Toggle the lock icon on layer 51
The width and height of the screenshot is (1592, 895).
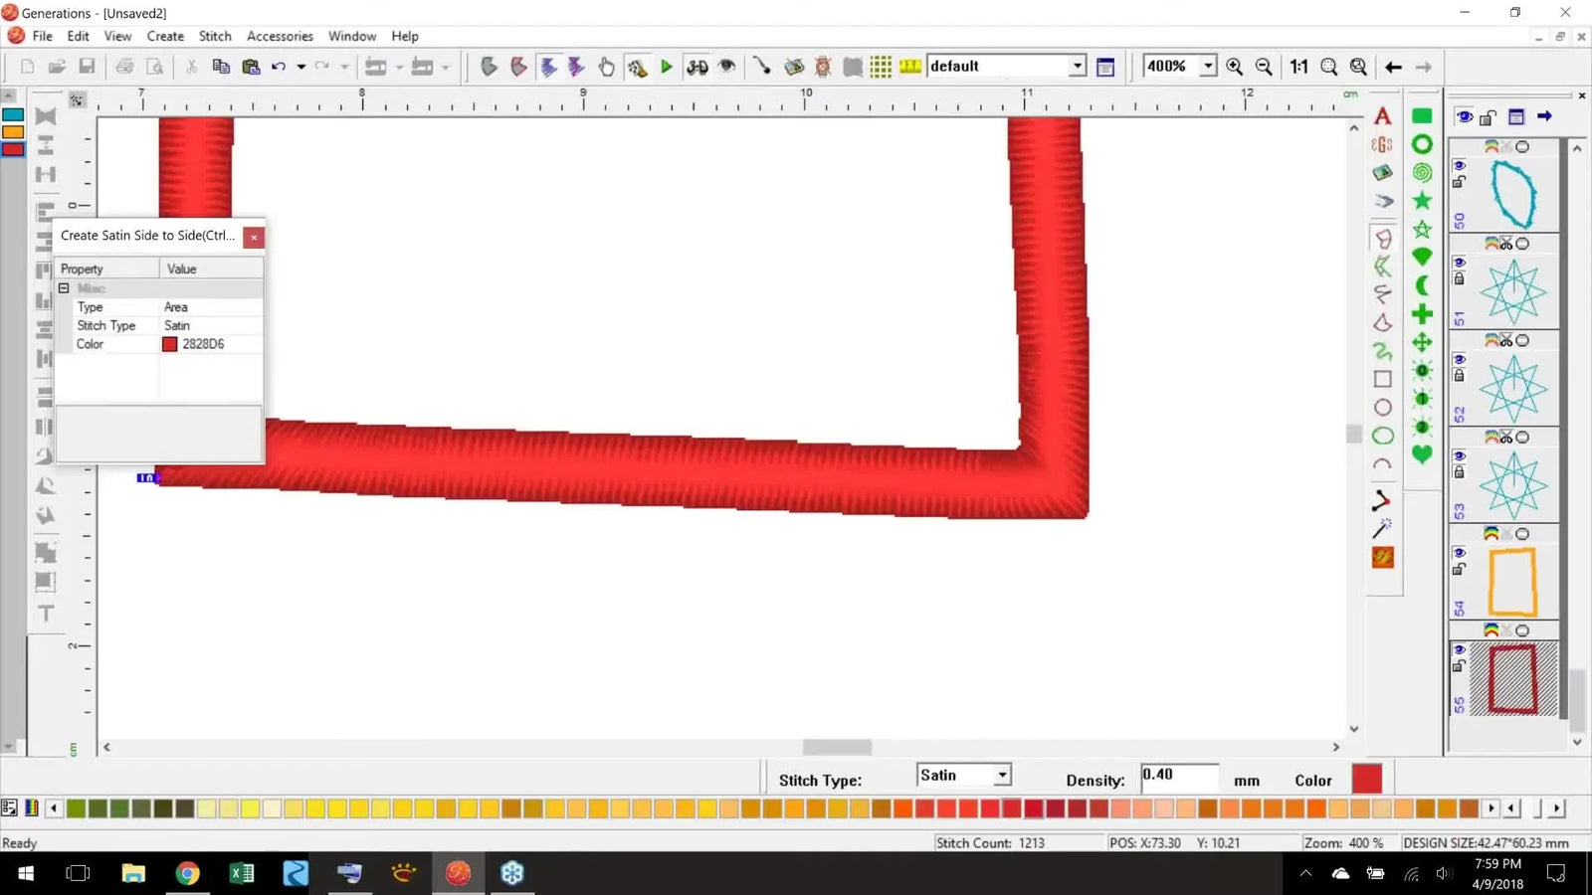1459,276
